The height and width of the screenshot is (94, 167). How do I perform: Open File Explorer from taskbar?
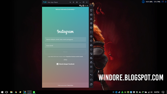11,92
